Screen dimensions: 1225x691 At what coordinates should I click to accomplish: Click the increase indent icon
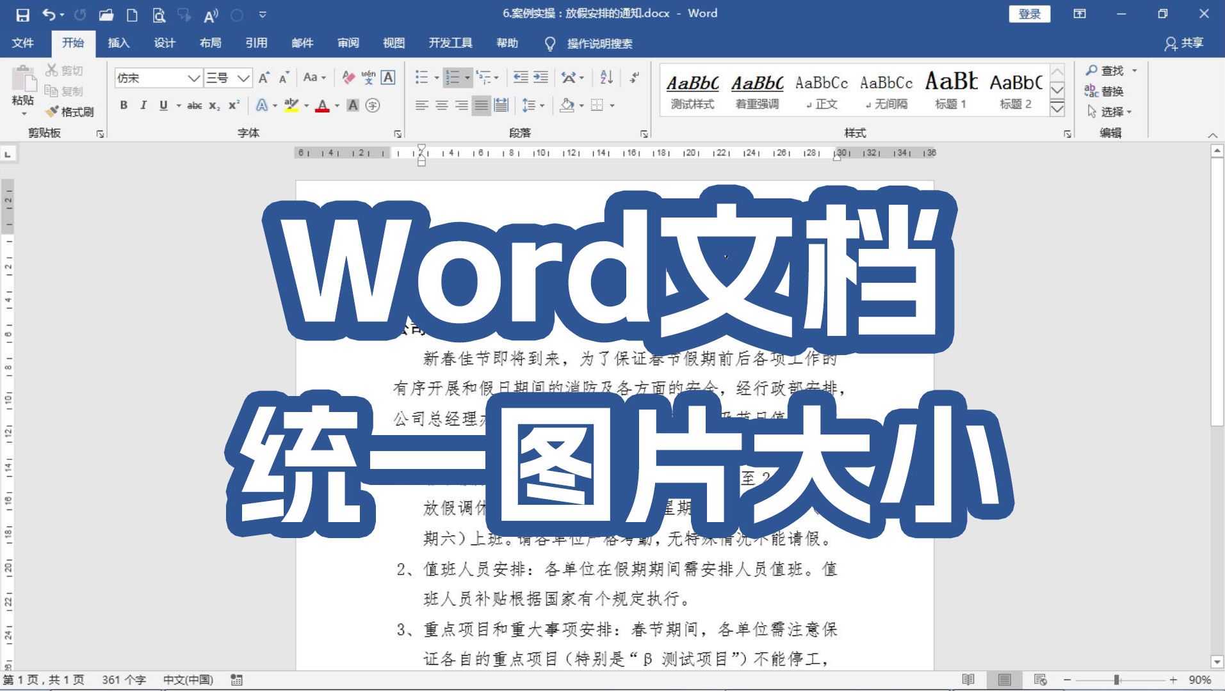pyautogui.click(x=540, y=77)
